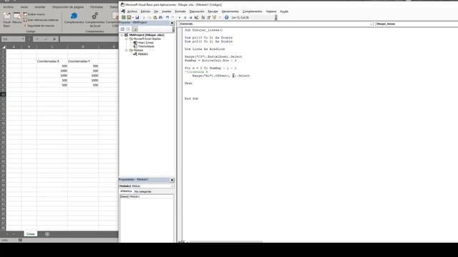
Task: Open the Herramientas menu
Action: [x=230, y=11]
